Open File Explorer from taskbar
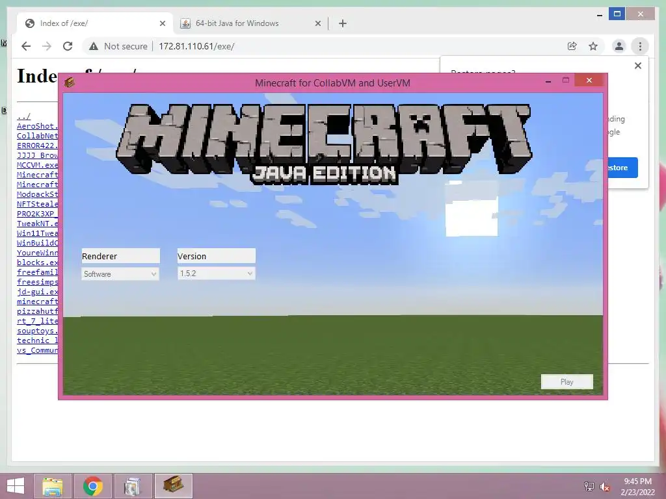Image resolution: width=666 pixels, height=499 pixels. pos(53,486)
